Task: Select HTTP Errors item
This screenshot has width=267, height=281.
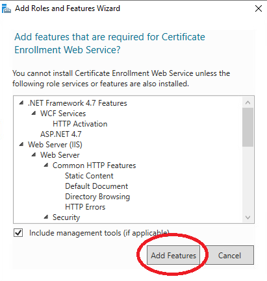Action: (85, 207)
